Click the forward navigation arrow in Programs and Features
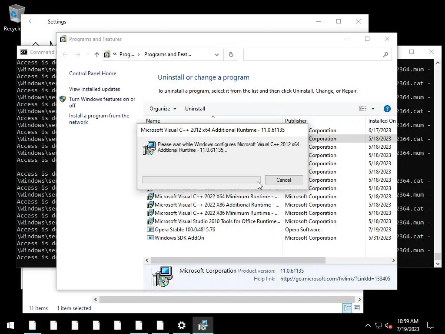The height and width of the screenshot is (334, 445). point(77,54)
